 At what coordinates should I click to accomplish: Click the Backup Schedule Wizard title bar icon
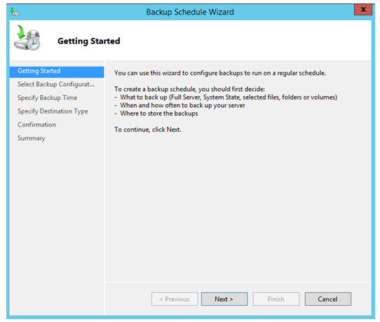(x=15, y=12)
